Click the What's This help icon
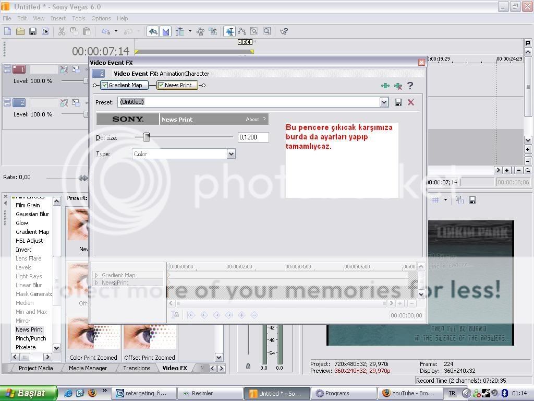 [284, 31]
